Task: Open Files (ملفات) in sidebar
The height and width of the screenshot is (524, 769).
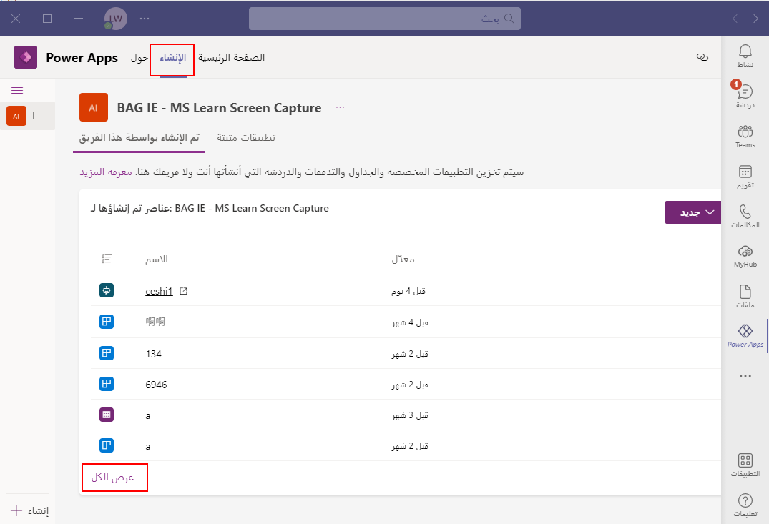Action: [745, 296]
